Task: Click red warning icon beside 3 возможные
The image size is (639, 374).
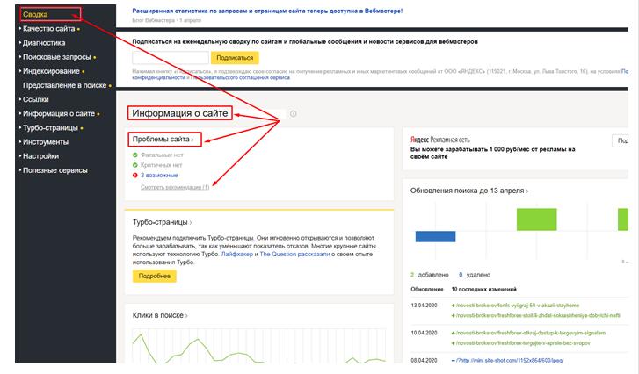Action: (x=134, y=176)
